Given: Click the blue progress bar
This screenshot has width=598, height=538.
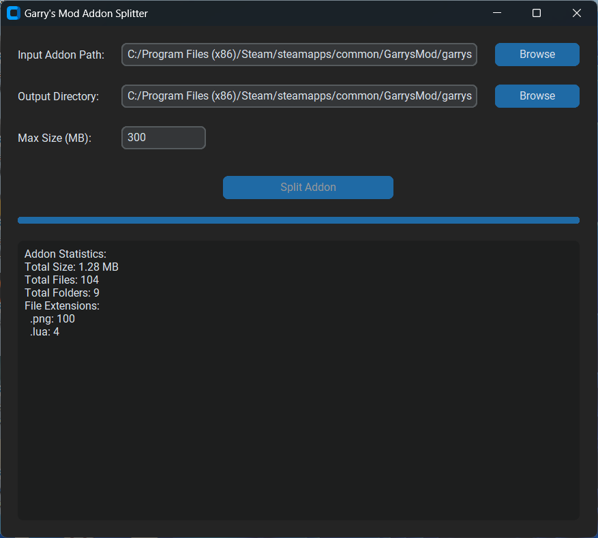Looking at the screenshot, I should click(299, 220).
